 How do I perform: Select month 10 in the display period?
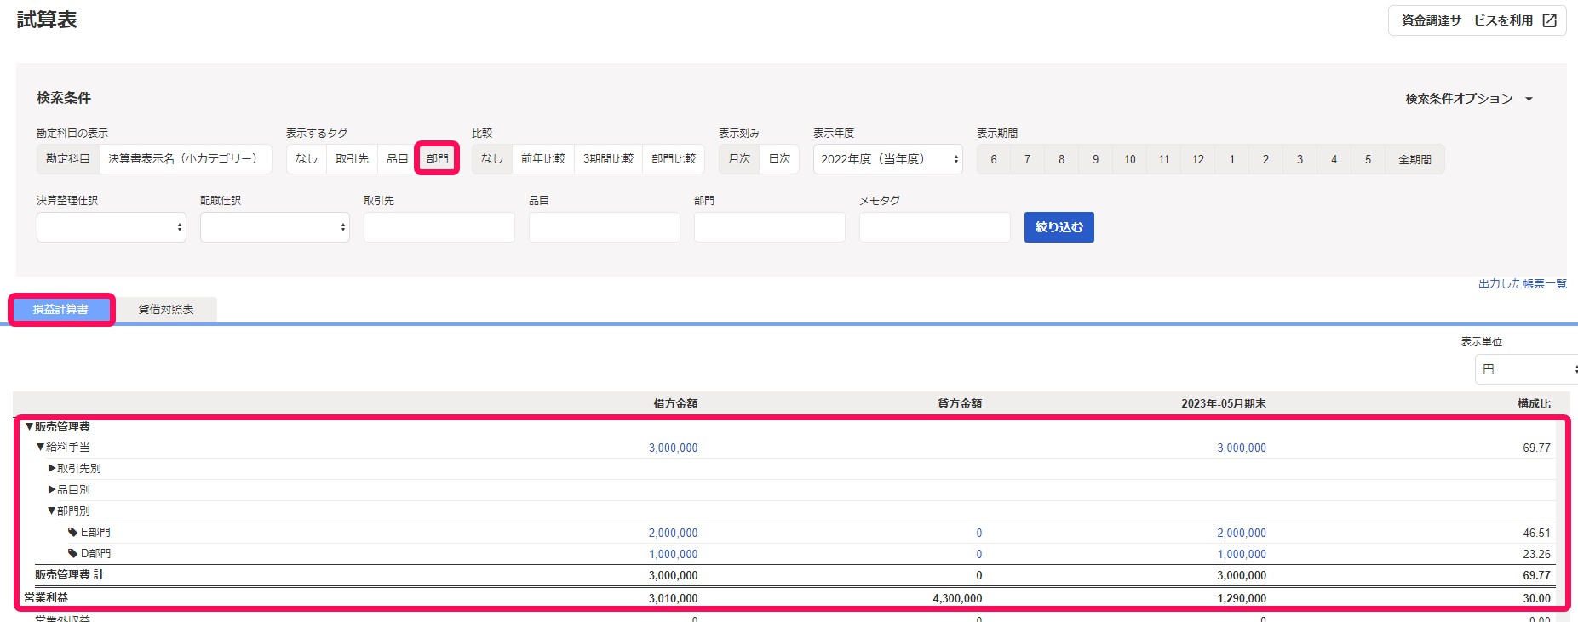1130,159
